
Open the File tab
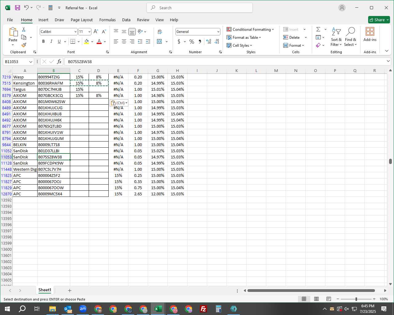10,20
